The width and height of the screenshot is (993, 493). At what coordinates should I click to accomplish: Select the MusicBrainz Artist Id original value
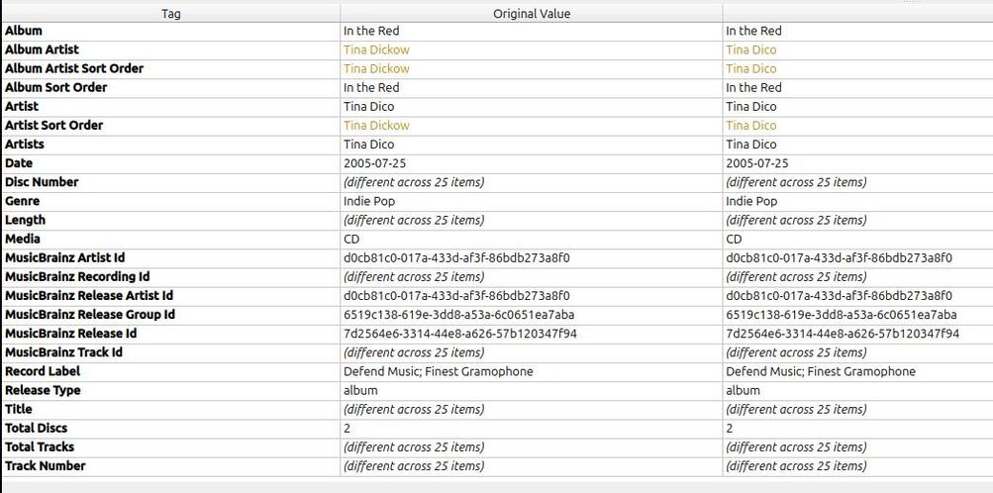pyautogui.click(x=456, y=257)
